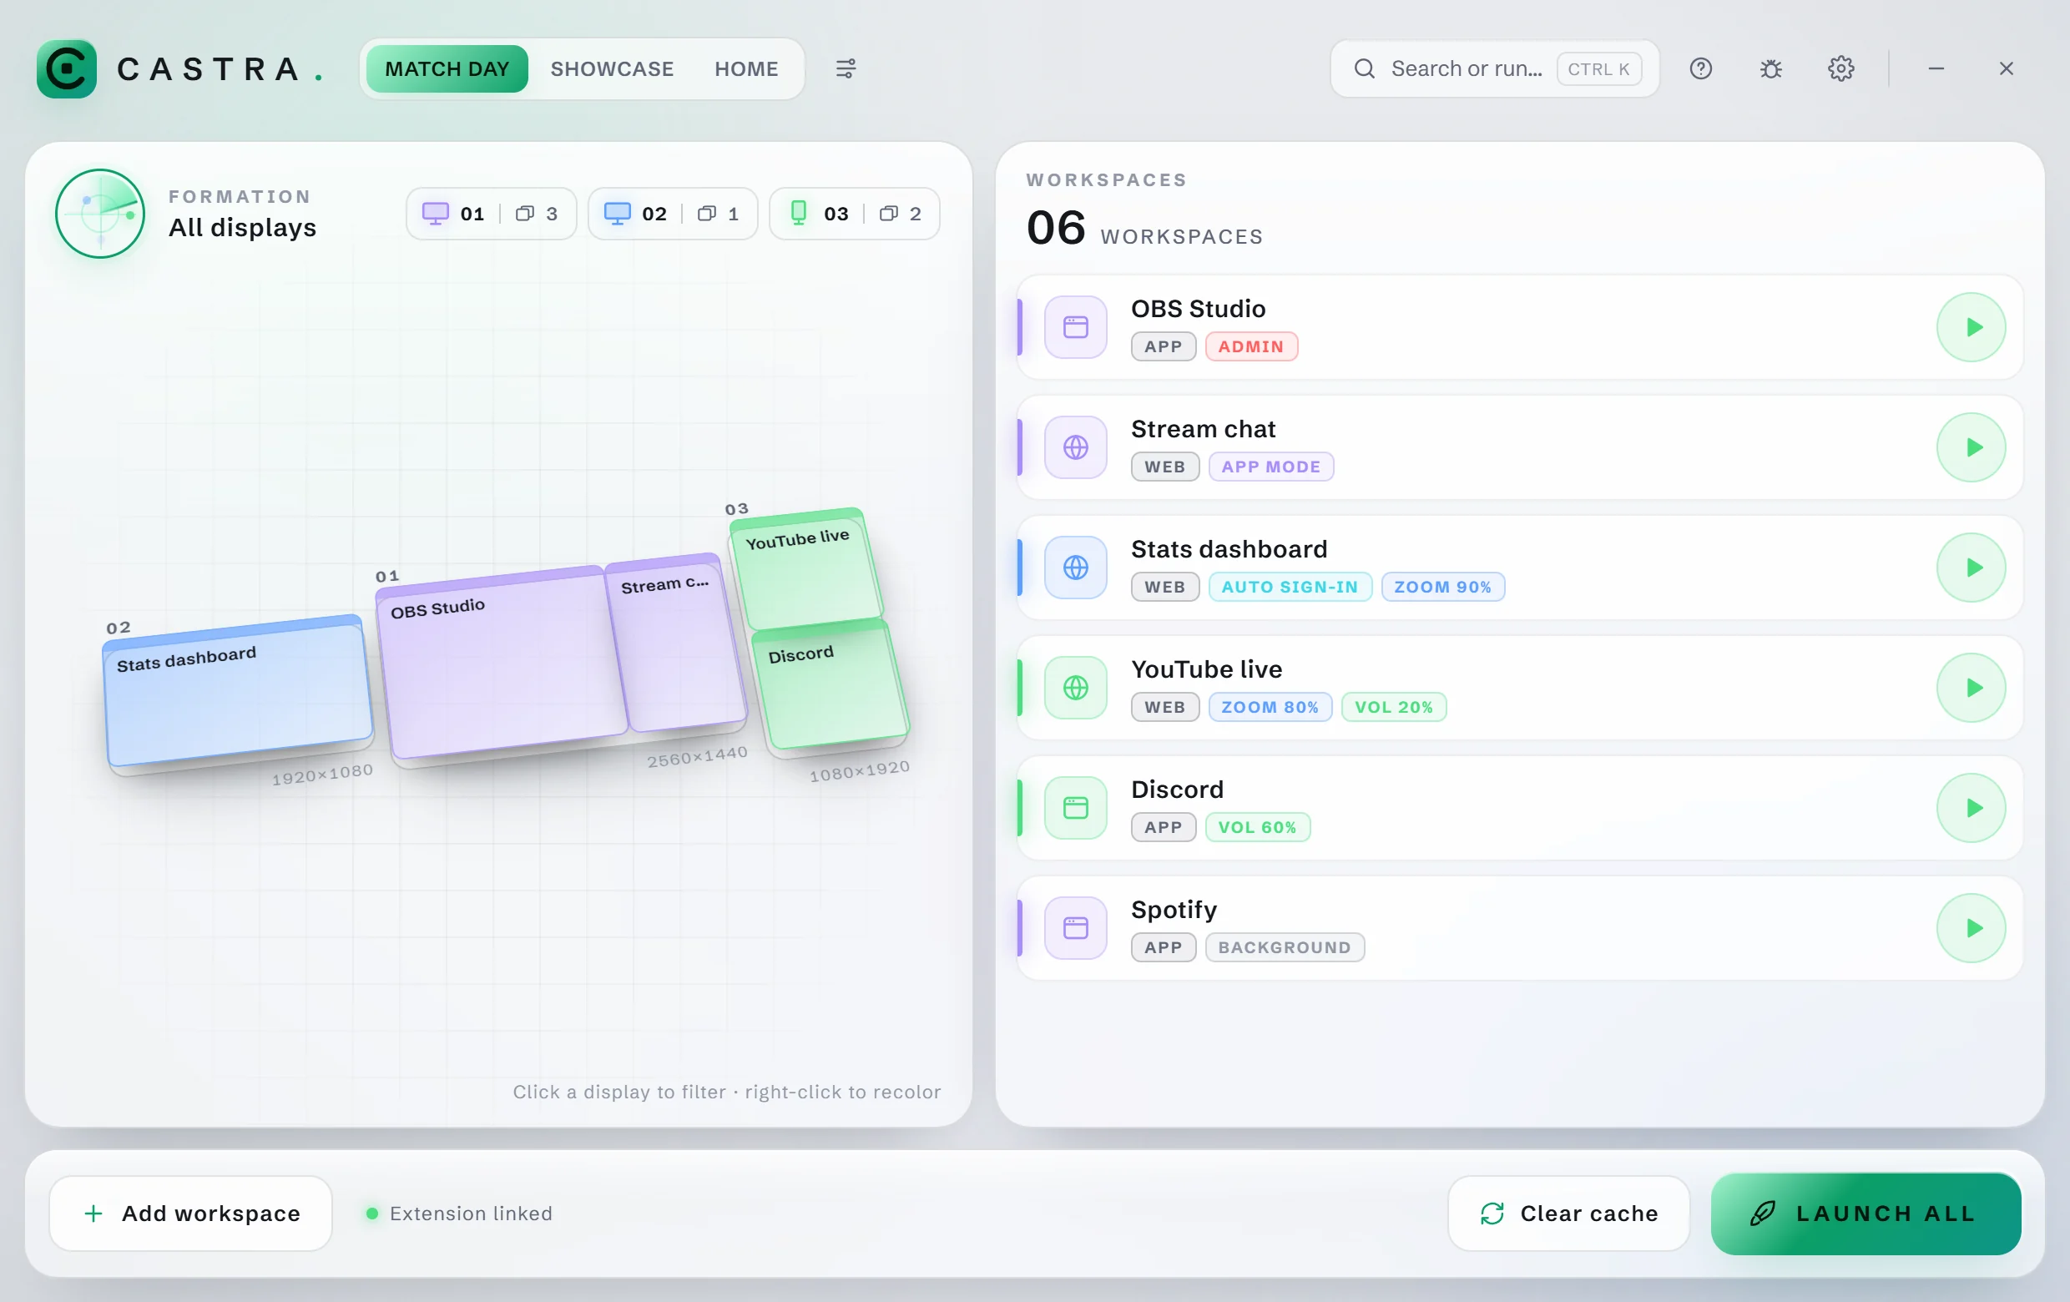2070x1302 pixels.
Task: Click the VOL 60% tag on Discord
Action: point(1257,828)
